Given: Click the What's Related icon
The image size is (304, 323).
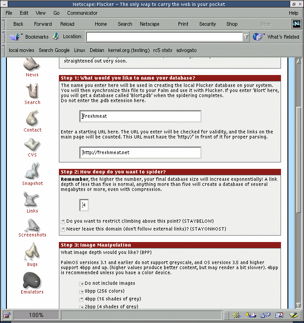Looking at the screenshot, I should (x=258, y=37).
